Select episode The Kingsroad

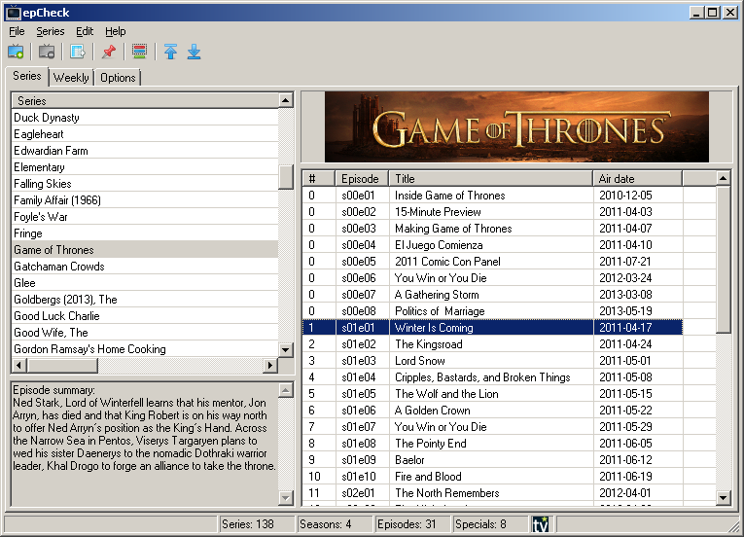pos(492,344)
